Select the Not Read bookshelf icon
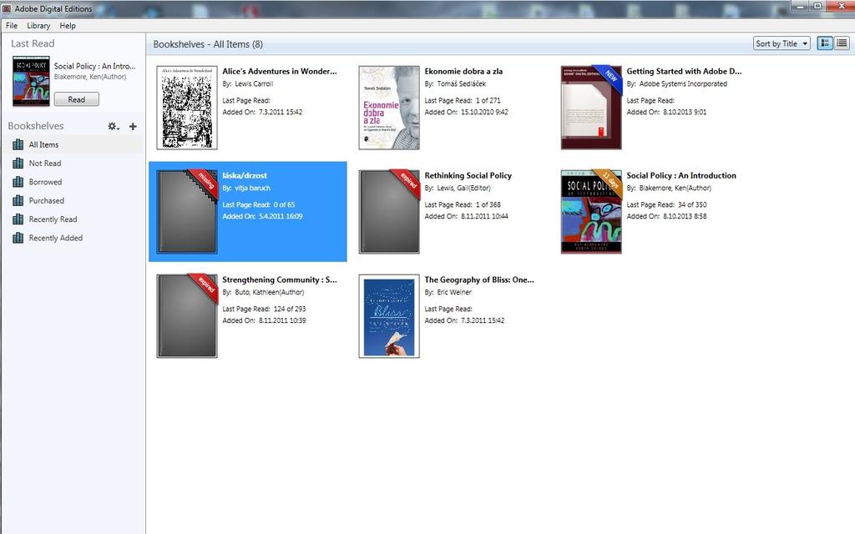Image resolution: width=855 pixels, height=534 pixels. click(18, 163)
